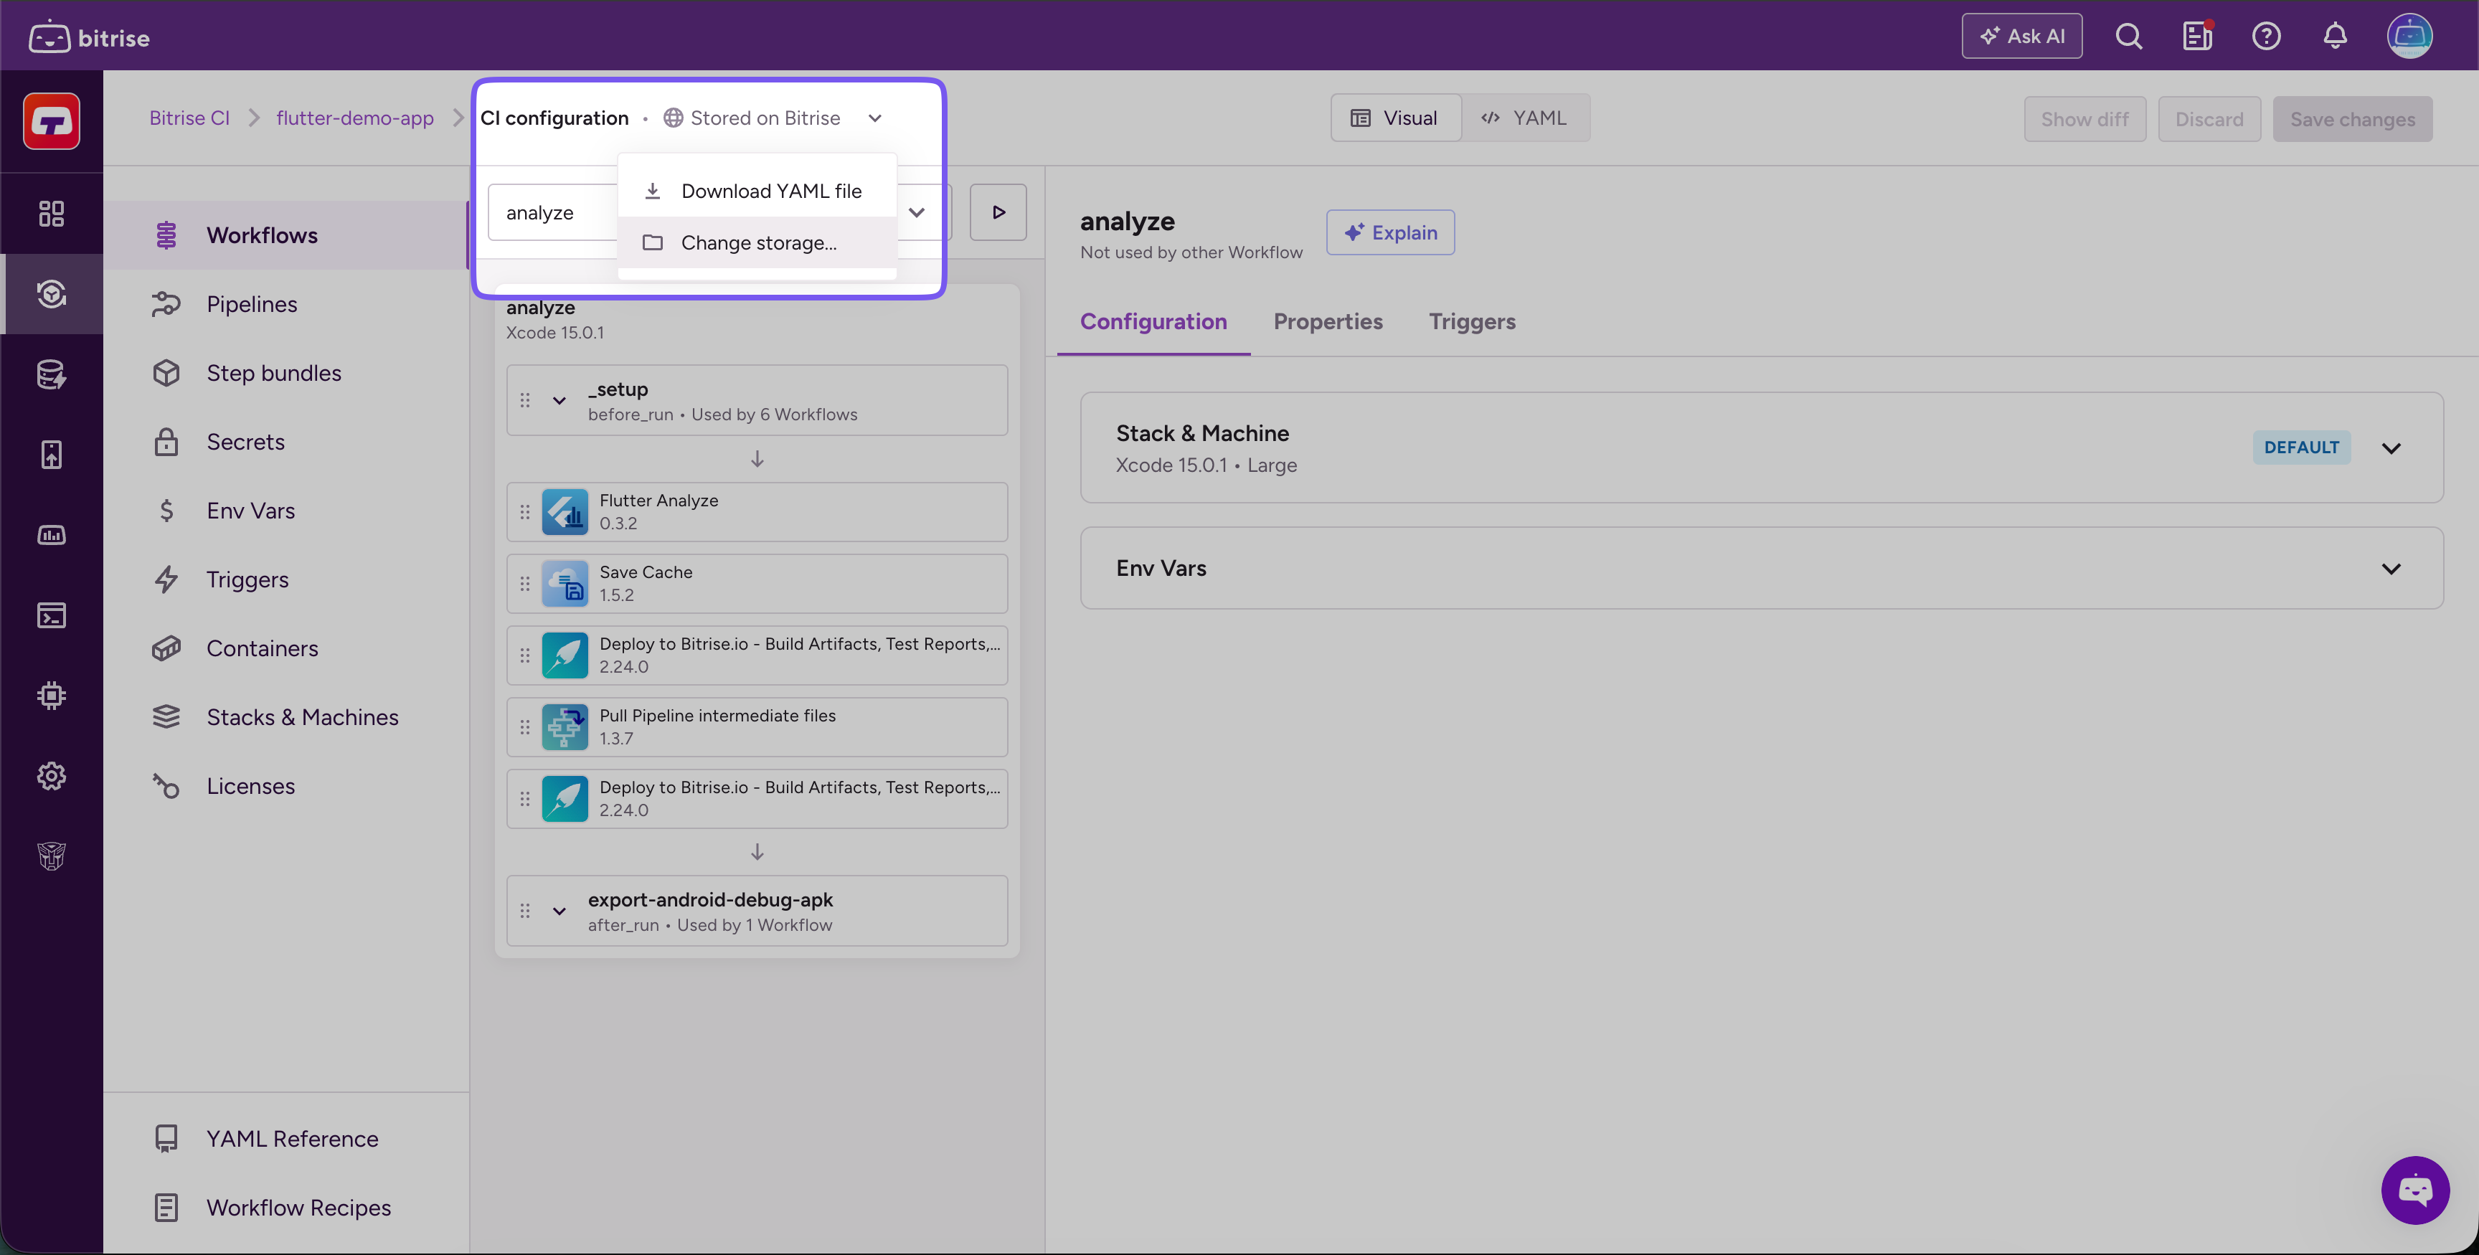The width and height of the screenshot is (2479, 1255).
Task: Open Secrets in the sidebar
Action: [x=285, y=442]
